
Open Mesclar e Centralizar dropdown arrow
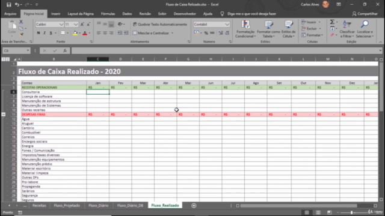click(x=172, y=33)
